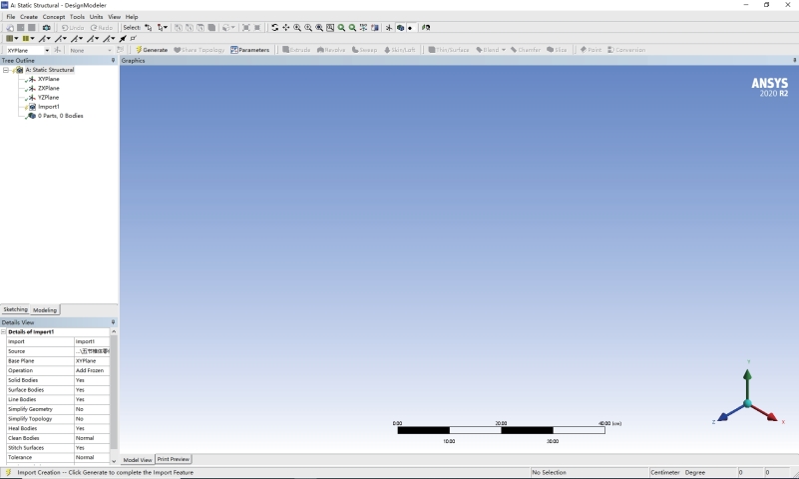
Task: Collapse the A: Static Structural tree node
Action: (6, 70)
